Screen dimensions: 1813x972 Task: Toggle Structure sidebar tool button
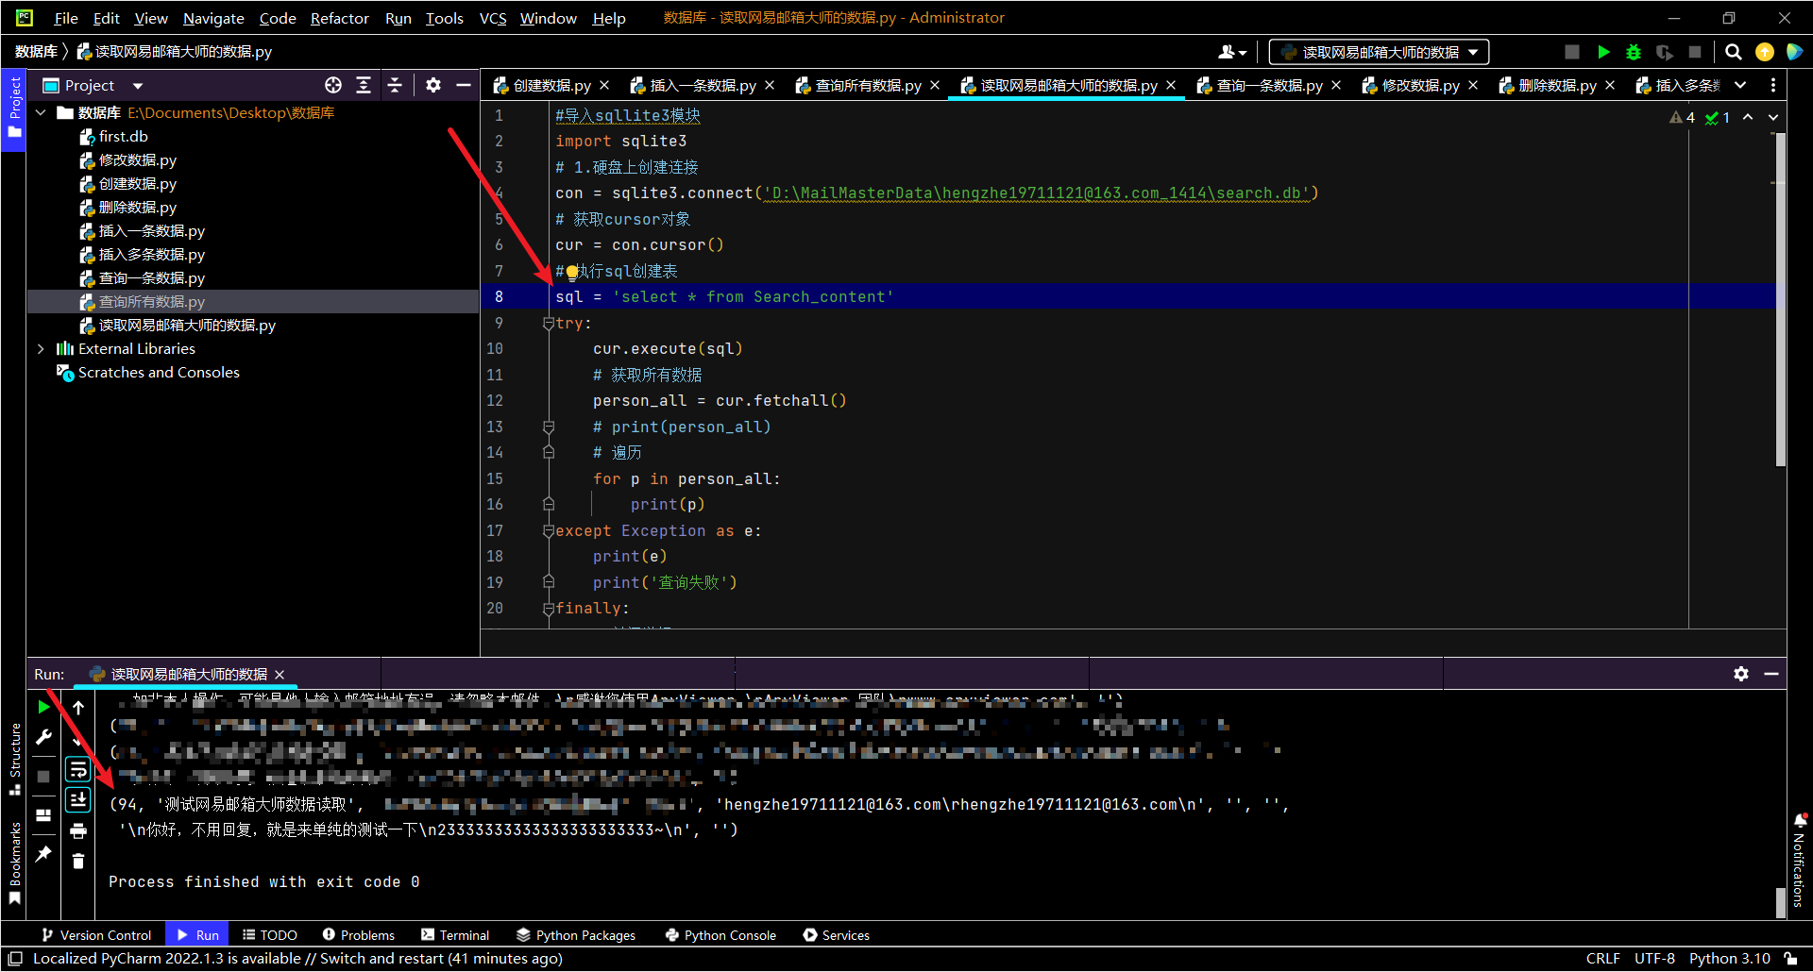14,760
